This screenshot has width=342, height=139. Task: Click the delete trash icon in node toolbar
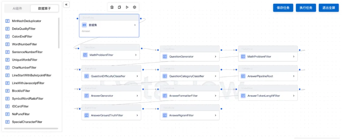[x=112, y=7]
